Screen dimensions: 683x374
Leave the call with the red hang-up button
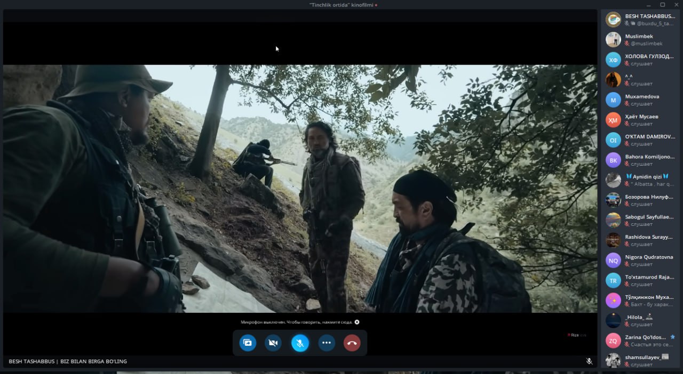[352, 343]
